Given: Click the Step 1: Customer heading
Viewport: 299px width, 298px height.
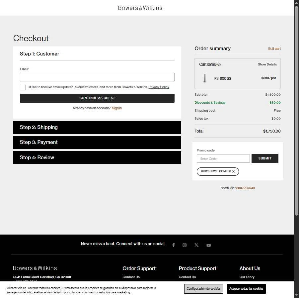Looking at the screenshot, I should coord(39,54).
